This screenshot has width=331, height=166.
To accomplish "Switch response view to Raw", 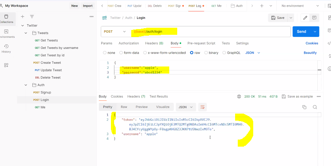I will click(124, 107).
